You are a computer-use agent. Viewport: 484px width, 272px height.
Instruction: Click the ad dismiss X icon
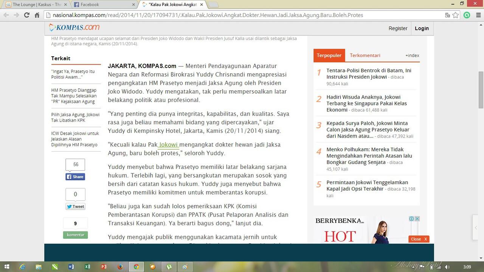(x=417, y=219)
